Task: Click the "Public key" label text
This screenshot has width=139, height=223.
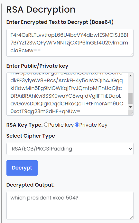Action: pos(61,125)
